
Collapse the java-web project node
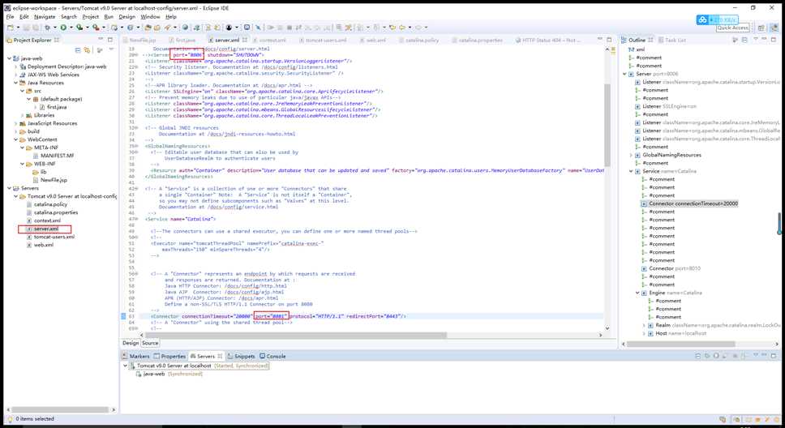9,58
